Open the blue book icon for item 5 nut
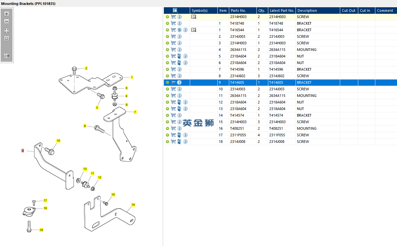The height and width of the screenshot is (246, 397). (x=180, y=56)
